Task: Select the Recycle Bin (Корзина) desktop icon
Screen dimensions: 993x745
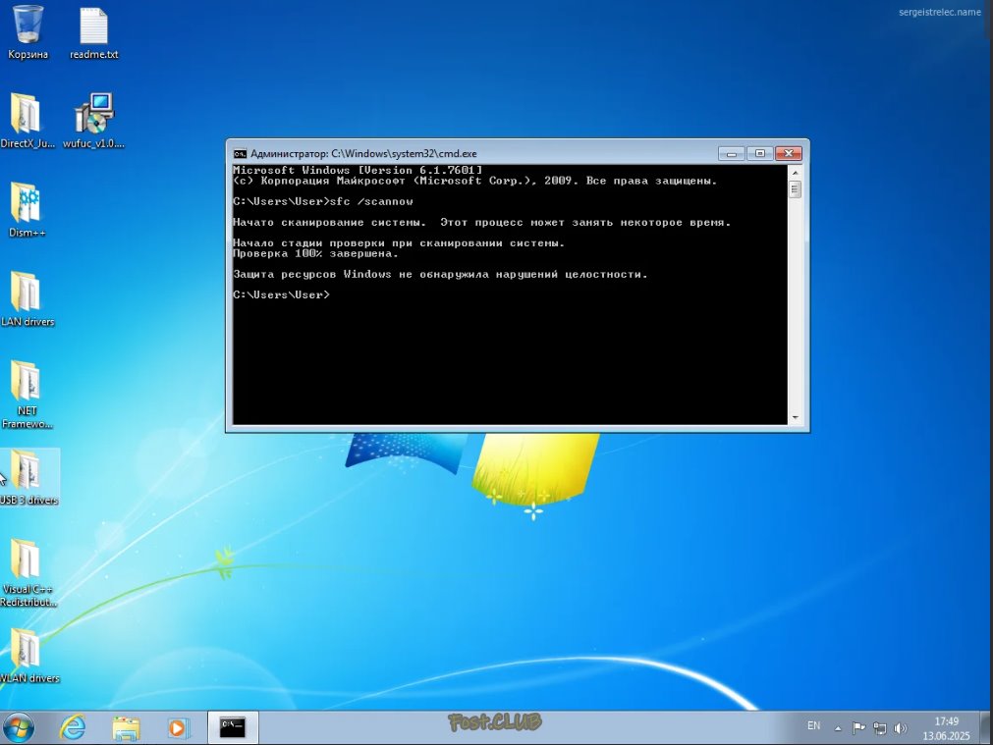Action: [x=28, y=32]
